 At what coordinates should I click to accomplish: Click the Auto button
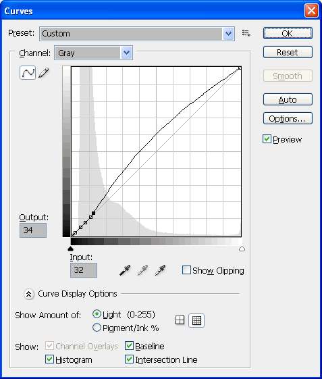click(x=288, y=99)
